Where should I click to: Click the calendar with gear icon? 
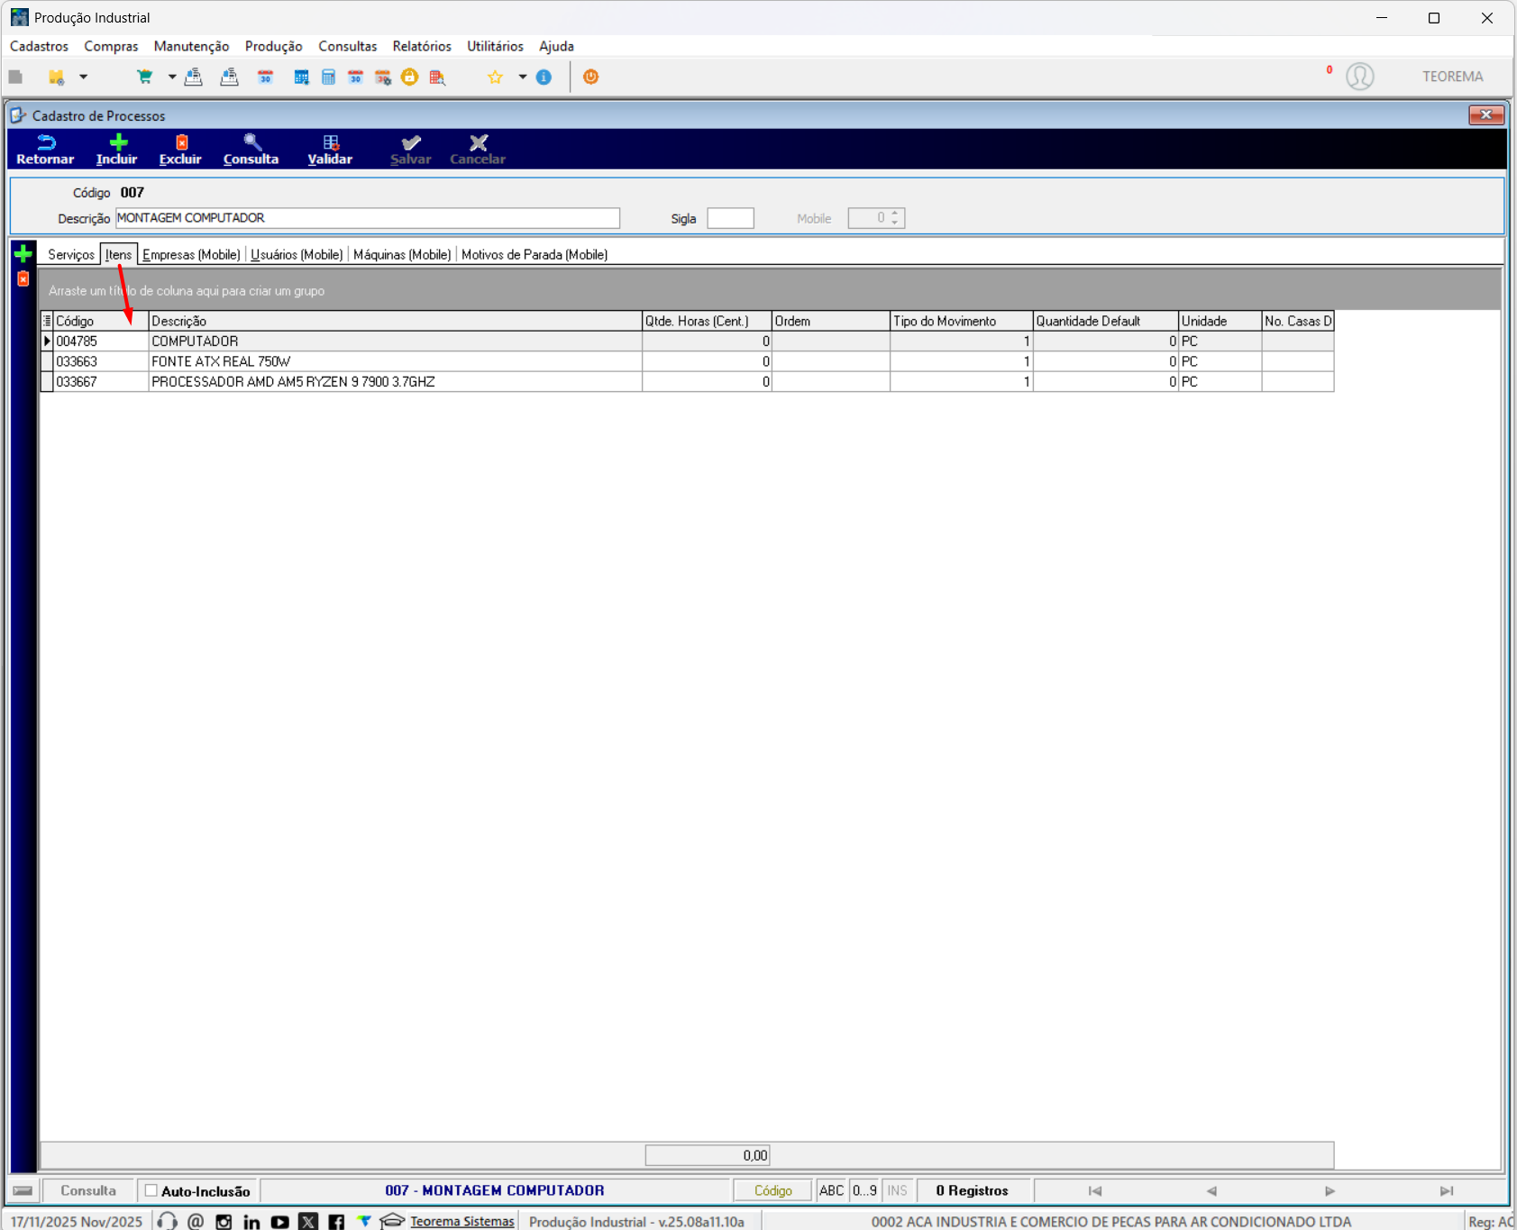(x=382, y=77)
